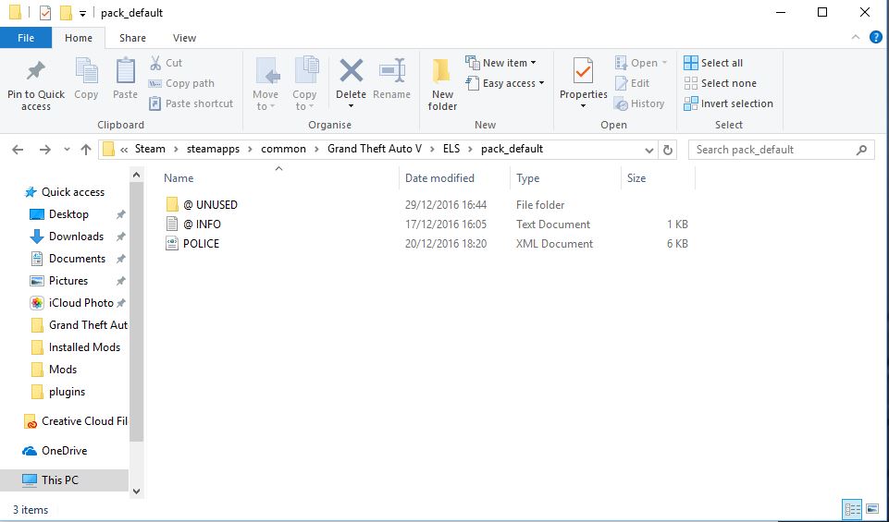The image size is (889, 522).
Task: Sort by the Date modified column
Action: [439, 177]
